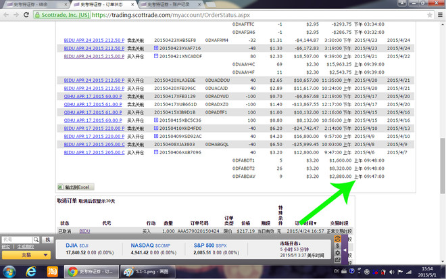The height and width of the screenshot is (280, 446).
Task: Open the gear settings icon in the market bar
Action: coord(337,253)
